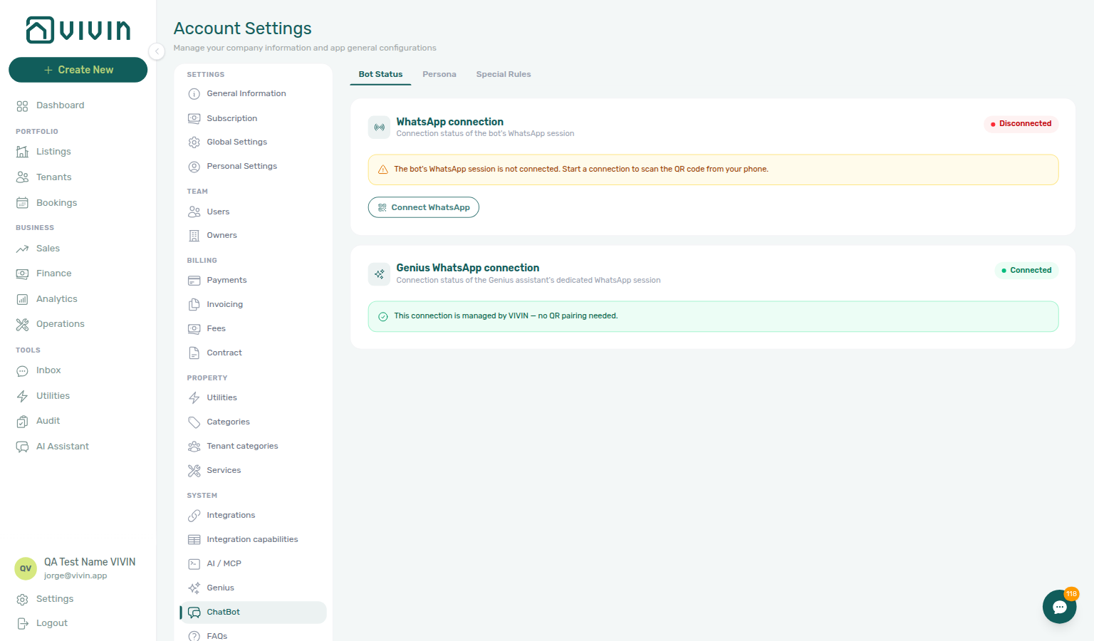Collapse the main sidebar with the chevron
1094x641 pixels.
(157, 51)
